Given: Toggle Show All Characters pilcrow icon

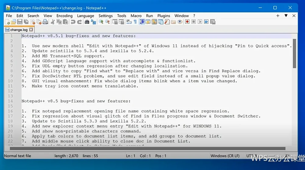Looking at the screenshot, I should 135,22.
